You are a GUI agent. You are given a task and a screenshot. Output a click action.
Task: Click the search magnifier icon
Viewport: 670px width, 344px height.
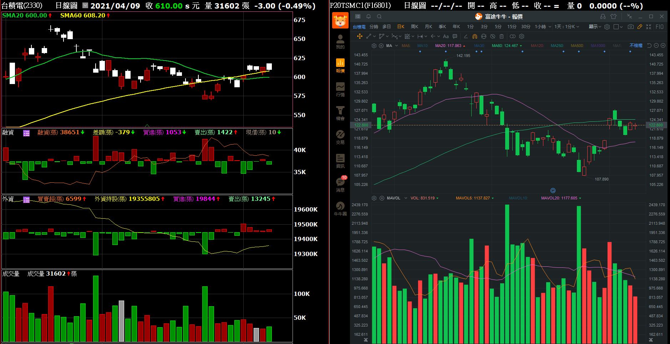379,16
